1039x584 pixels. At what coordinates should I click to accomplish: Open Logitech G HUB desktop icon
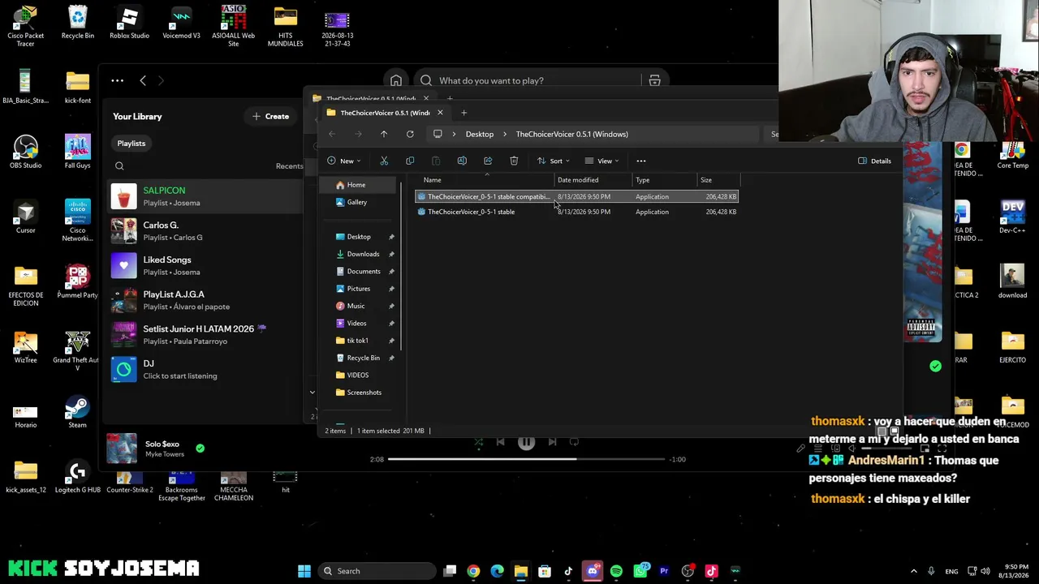click(77, 477)
